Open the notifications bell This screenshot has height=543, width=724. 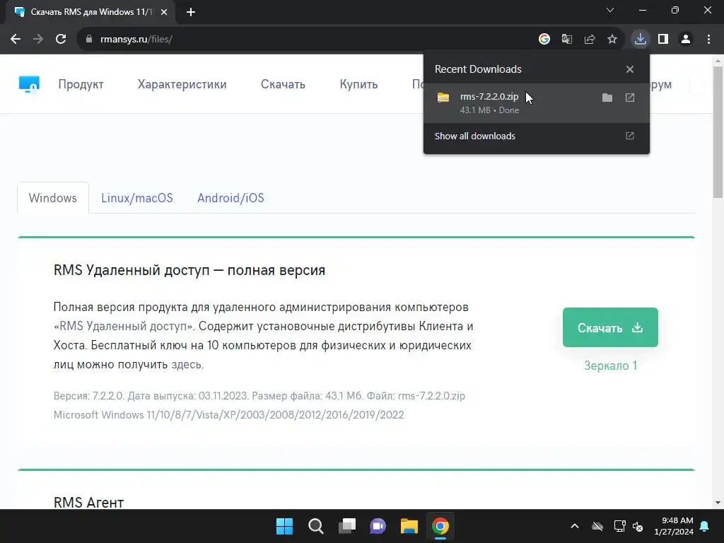[x=705, y=526]
